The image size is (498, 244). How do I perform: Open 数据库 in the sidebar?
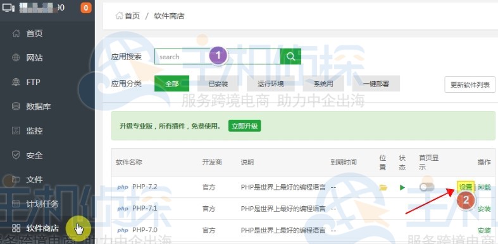pyautogui.click(x=39, y=107)
